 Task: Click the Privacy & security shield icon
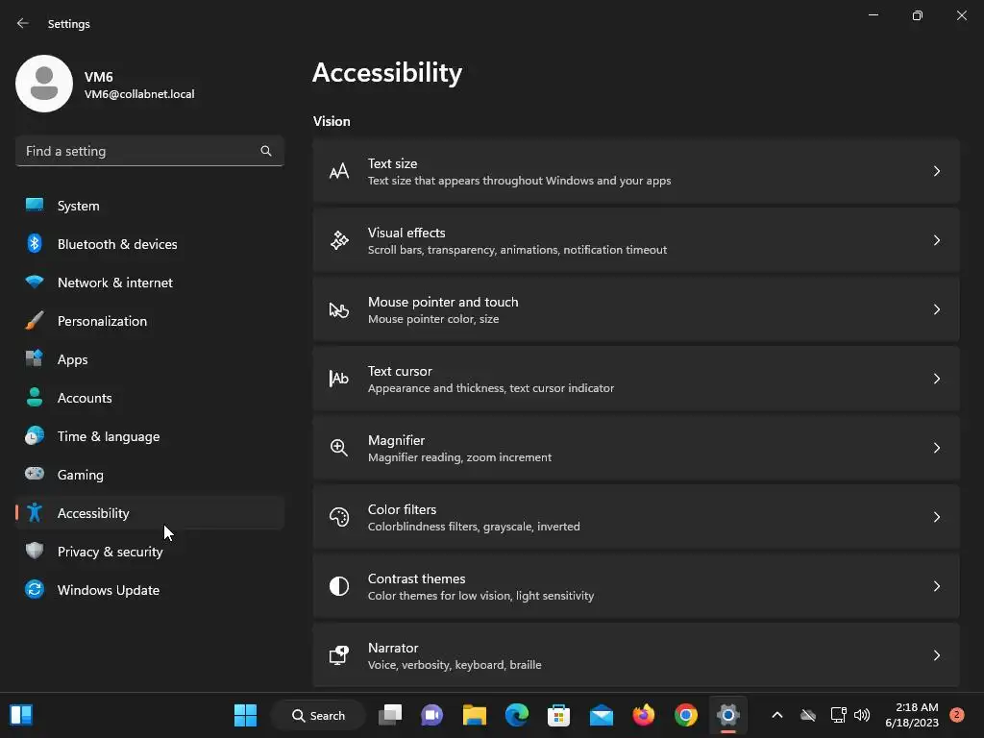point(35,551)
